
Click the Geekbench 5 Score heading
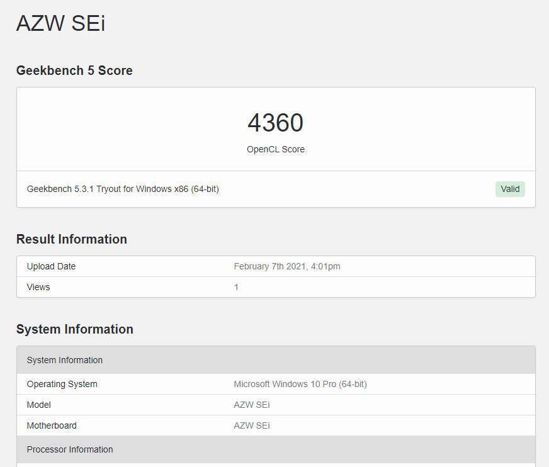coord(74,70)
